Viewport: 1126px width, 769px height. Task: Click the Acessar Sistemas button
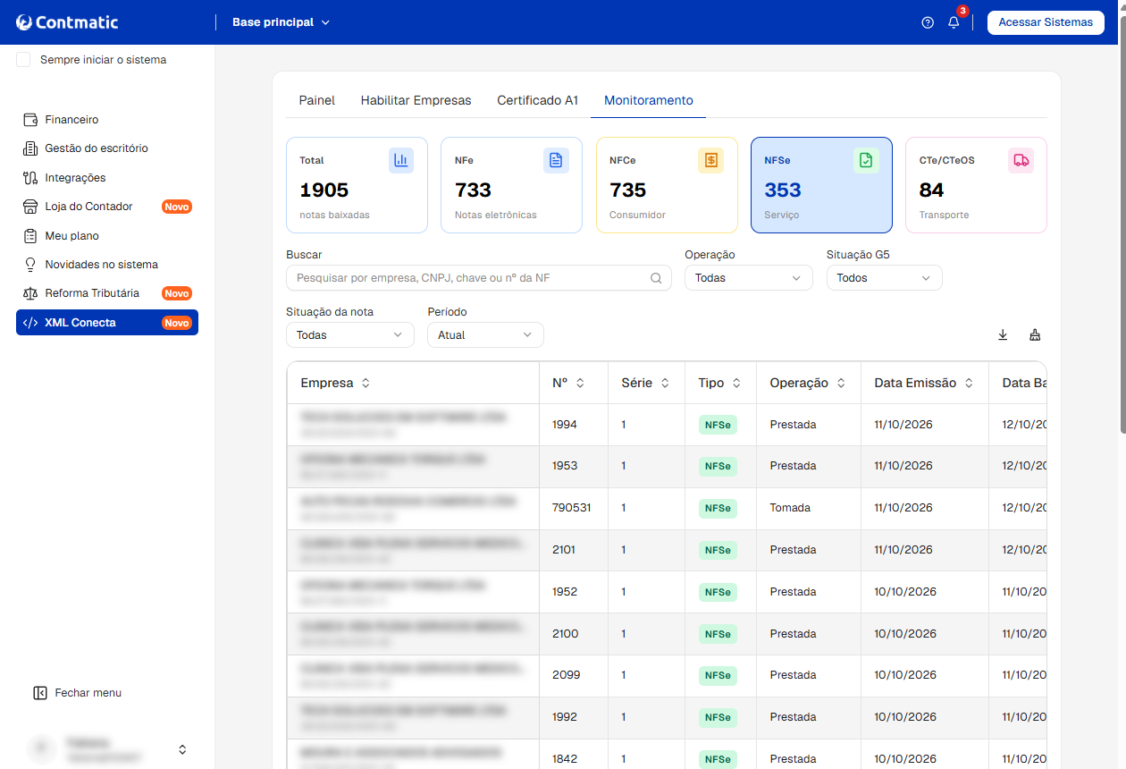[1046, 22]
